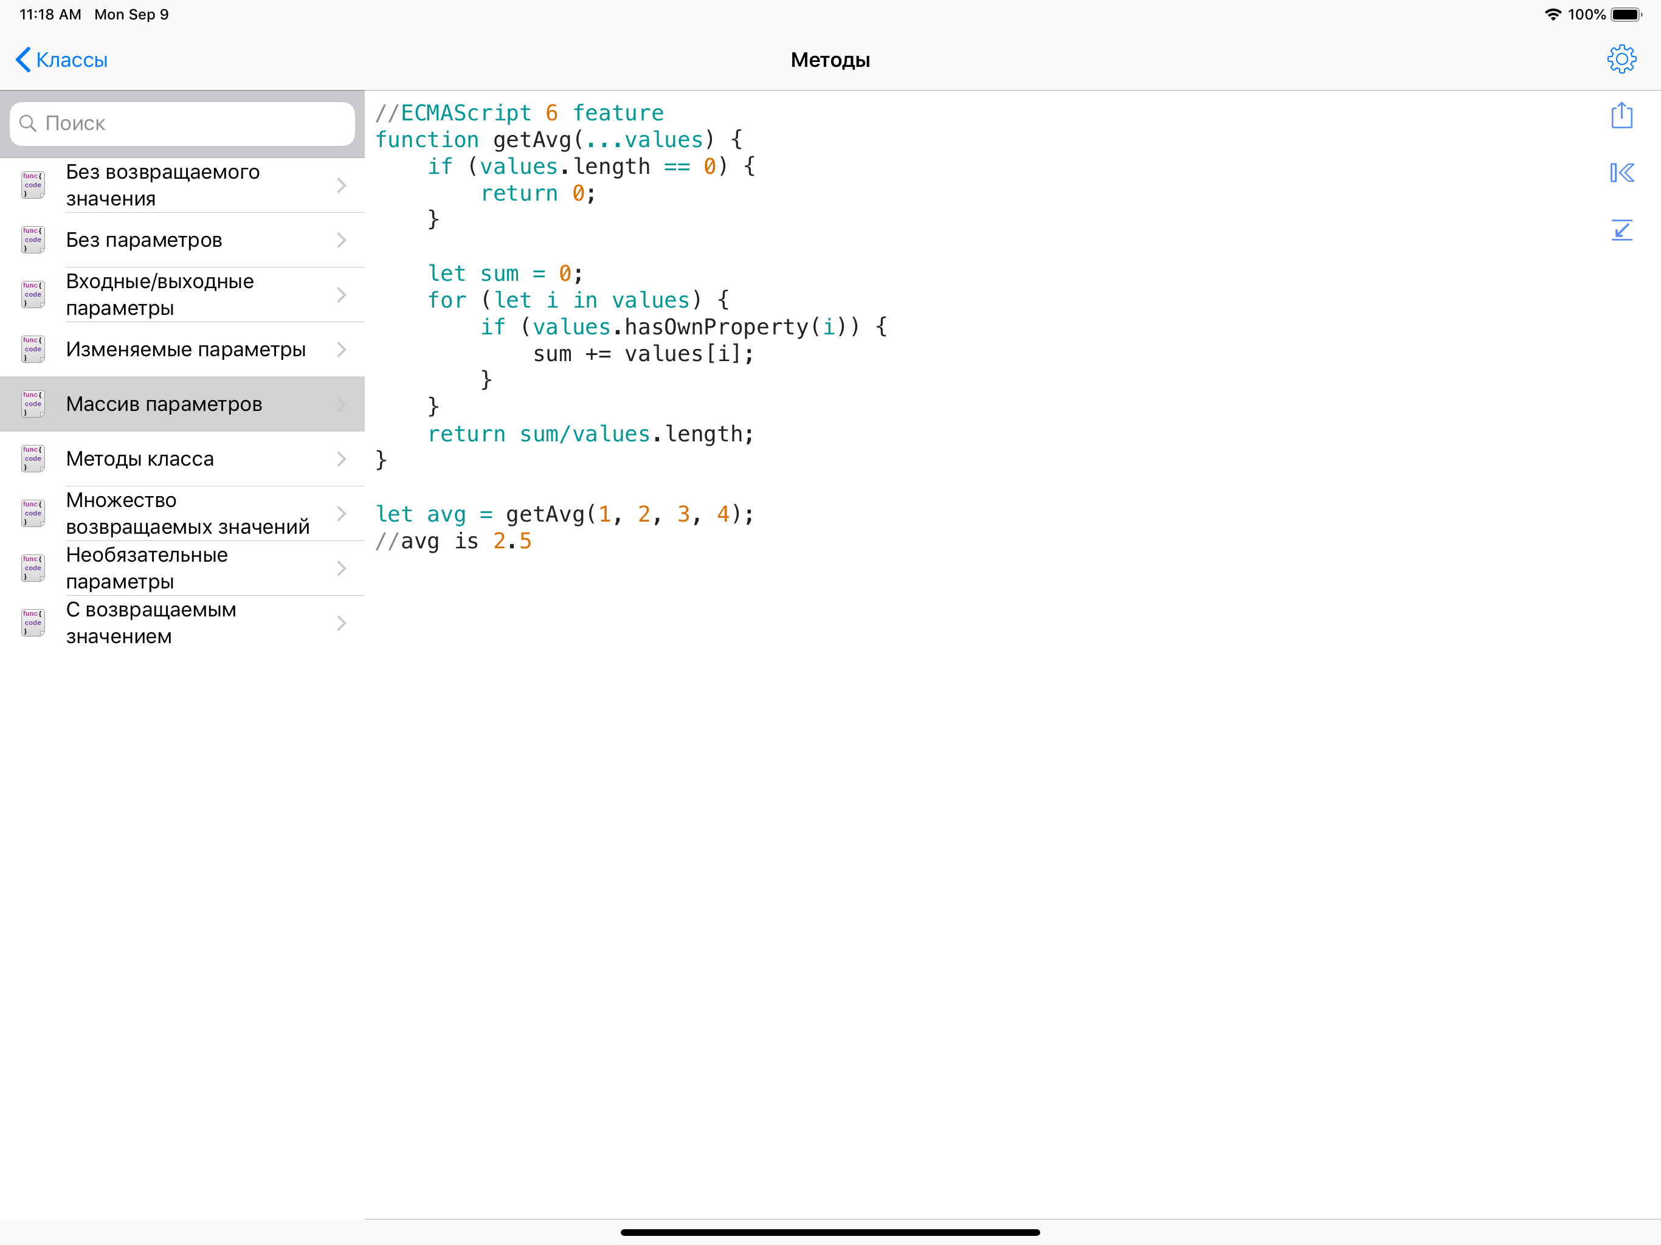The height and width of the screenshot is (1245, 1661).
Task: Click the battery indicator in status bar
Action: click(1626, 14)
